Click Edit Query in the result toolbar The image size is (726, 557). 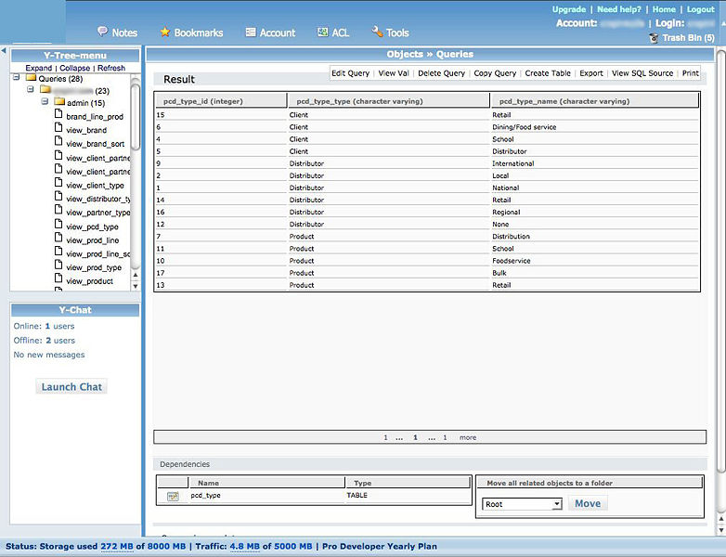(x=350, y=73)
